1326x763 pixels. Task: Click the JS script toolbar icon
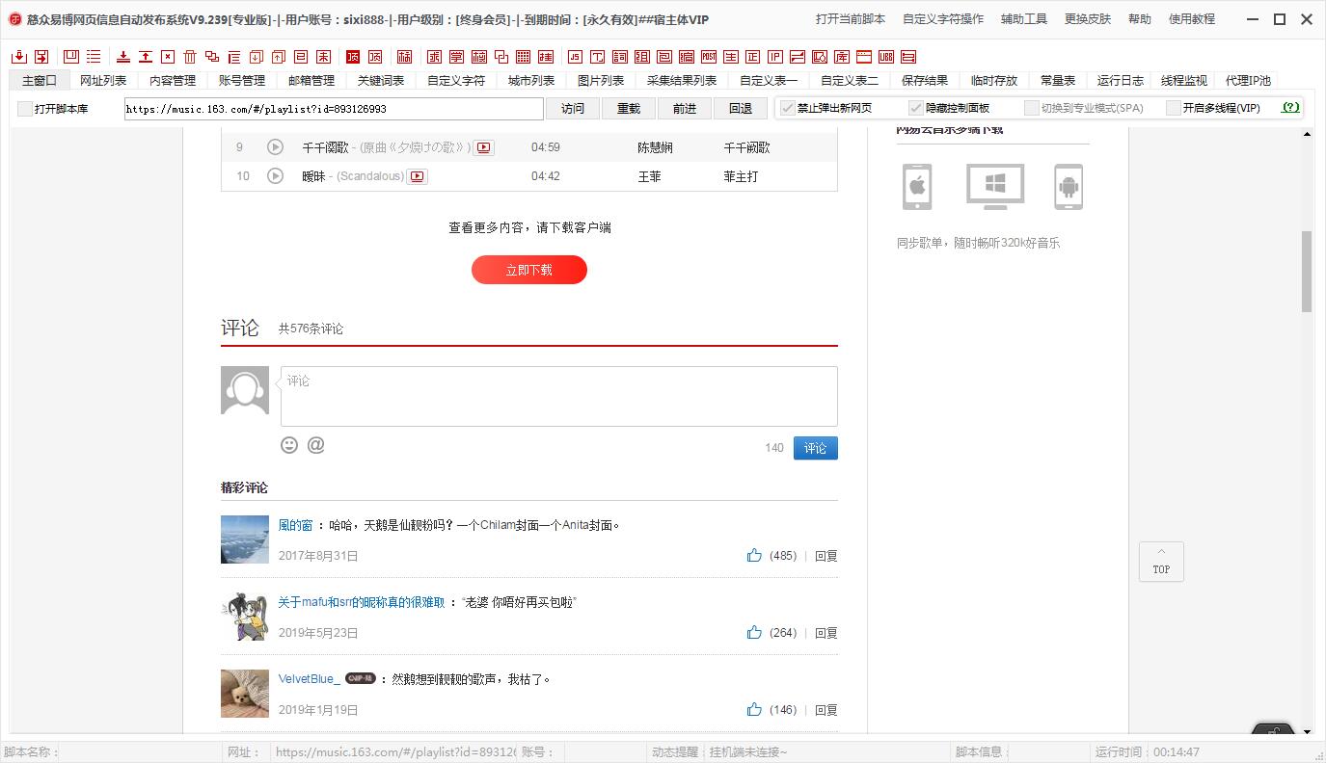tap(576, 57)
